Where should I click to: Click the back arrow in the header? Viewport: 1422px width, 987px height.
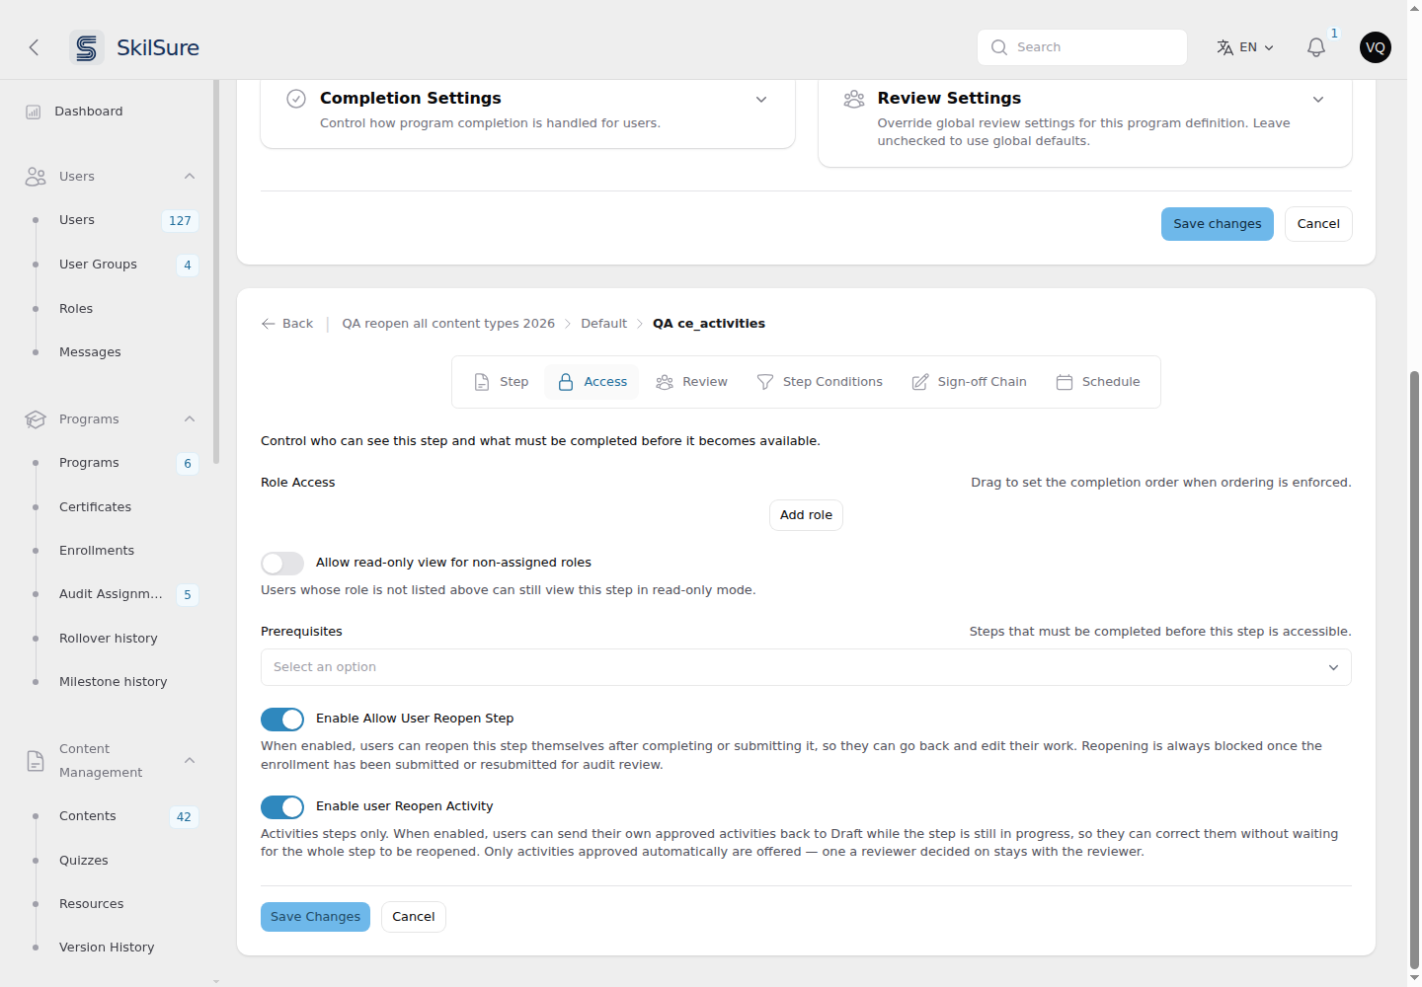(x=34, y=47)
